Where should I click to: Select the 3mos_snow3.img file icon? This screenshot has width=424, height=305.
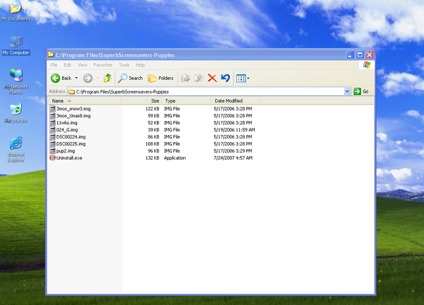[x=52, y=108]
